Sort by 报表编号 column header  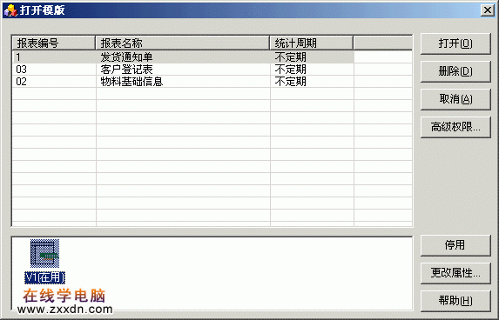(x=53, y=43)
